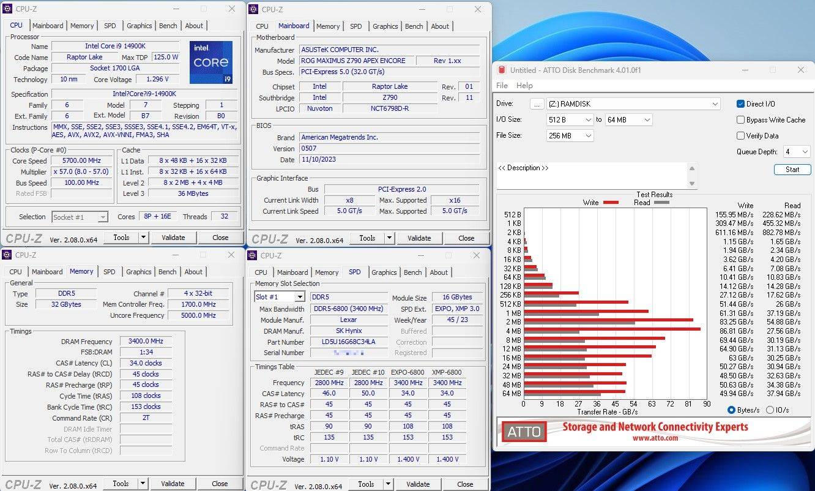Click the '86.81 GB/s' write result for 4 MB
Viewport: 815px width, 491px height.
(736, 331)
